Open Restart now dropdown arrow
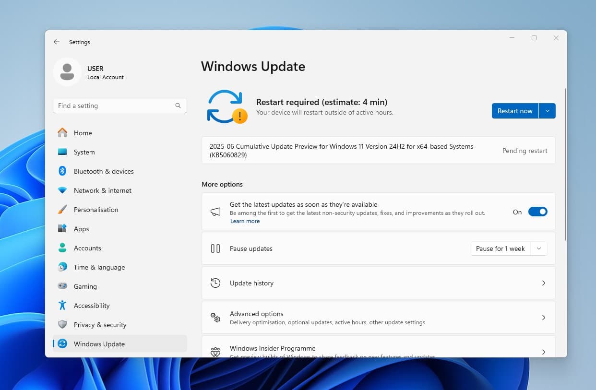Image resolution: width=596 pixels, height=390 pixels. (x=547, y=111)
